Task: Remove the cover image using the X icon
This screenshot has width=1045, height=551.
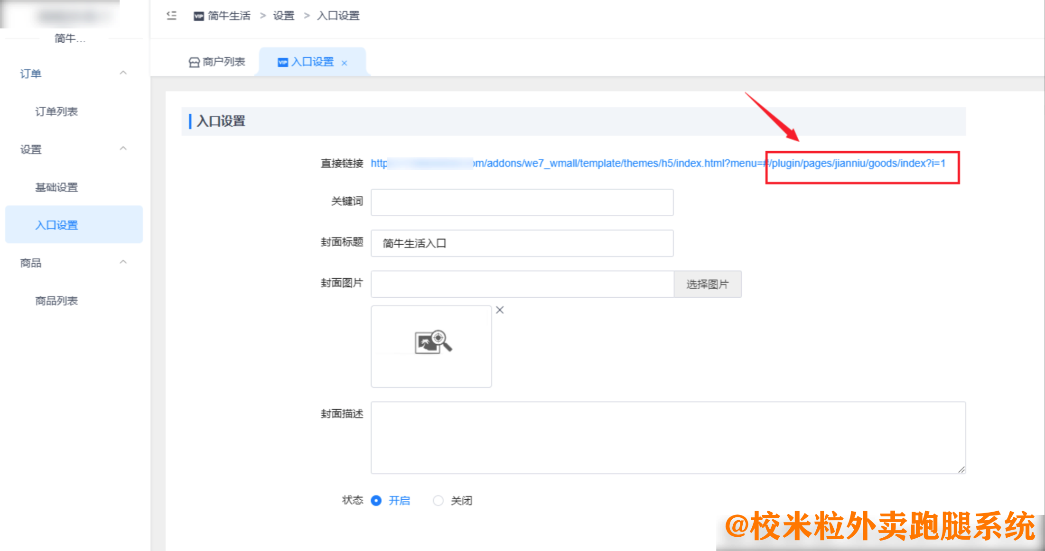Action: tap(499, 310)
